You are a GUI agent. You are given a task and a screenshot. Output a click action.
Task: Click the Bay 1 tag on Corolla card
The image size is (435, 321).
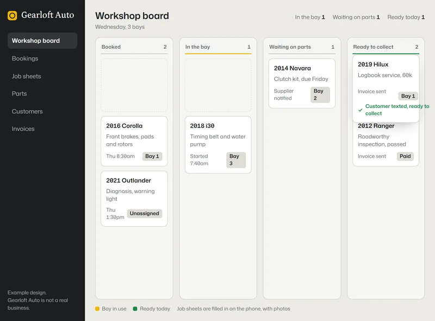(152, 156)
